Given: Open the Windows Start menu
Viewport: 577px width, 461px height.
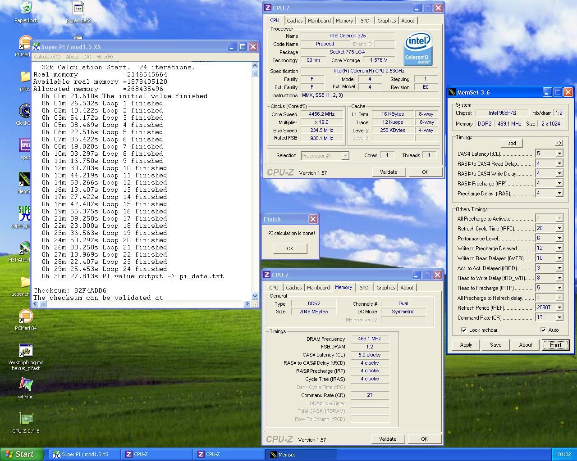Looking at the screenshot, I should coord(22,454).
